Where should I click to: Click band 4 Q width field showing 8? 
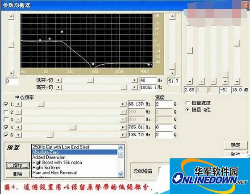point(164,127)
